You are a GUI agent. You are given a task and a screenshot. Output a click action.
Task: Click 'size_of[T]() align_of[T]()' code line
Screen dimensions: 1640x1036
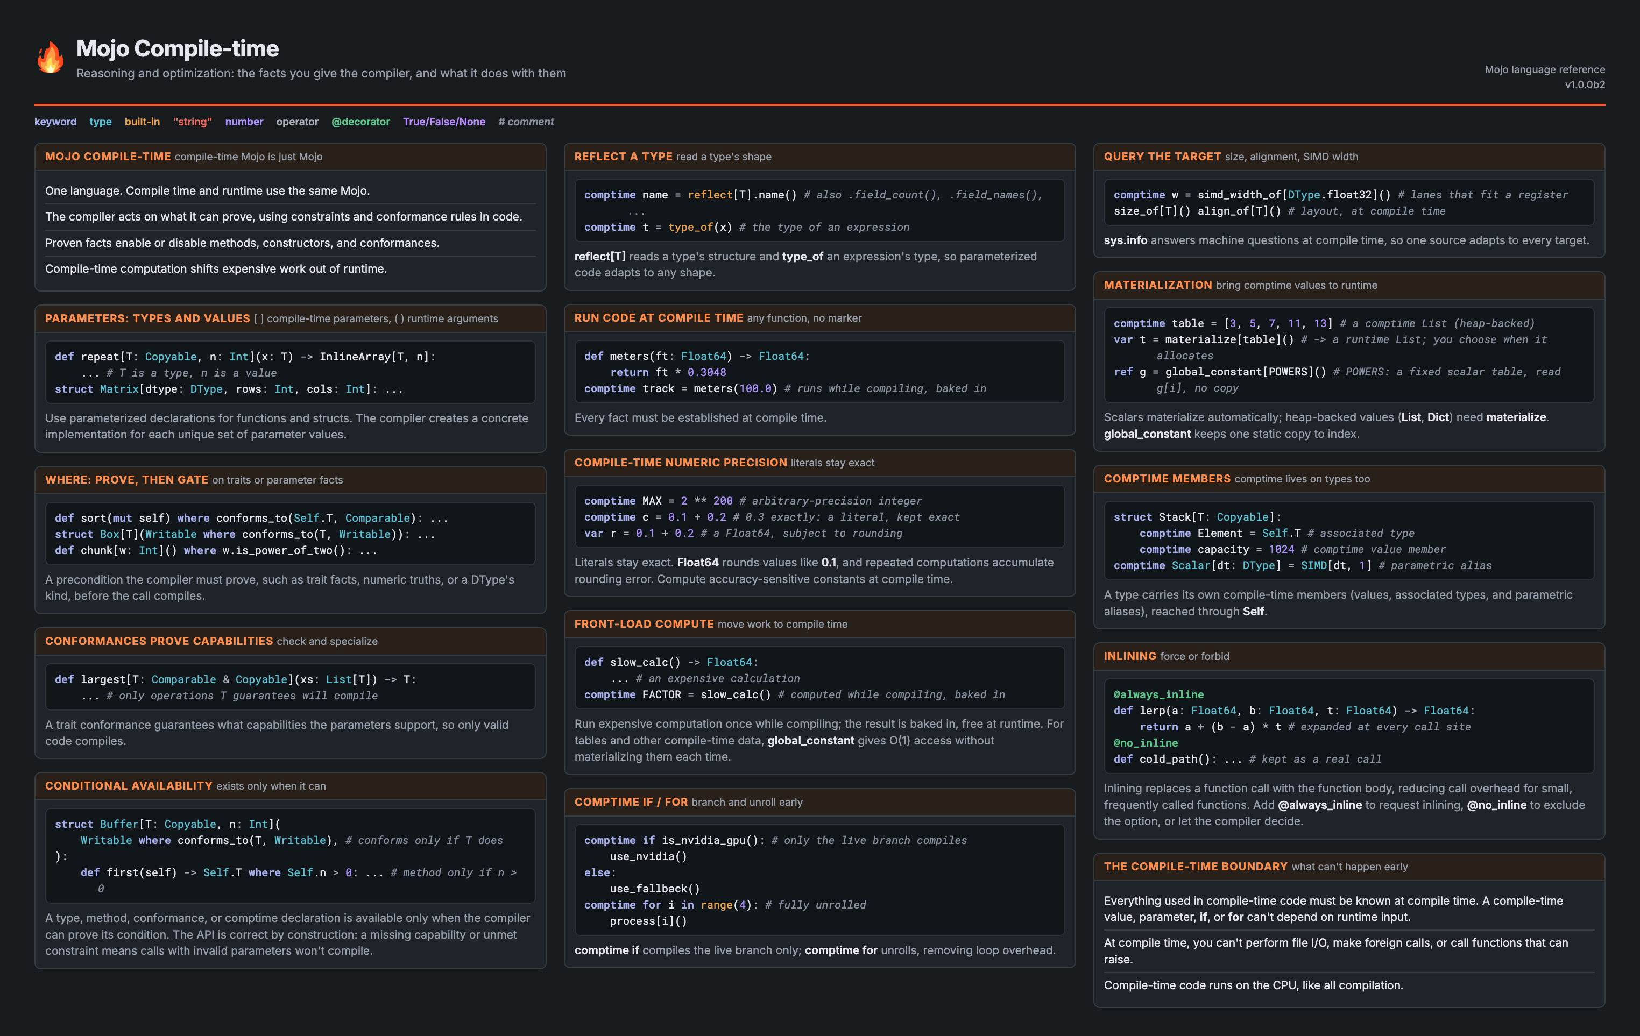pyautogui.click(x=1279, y=211)
